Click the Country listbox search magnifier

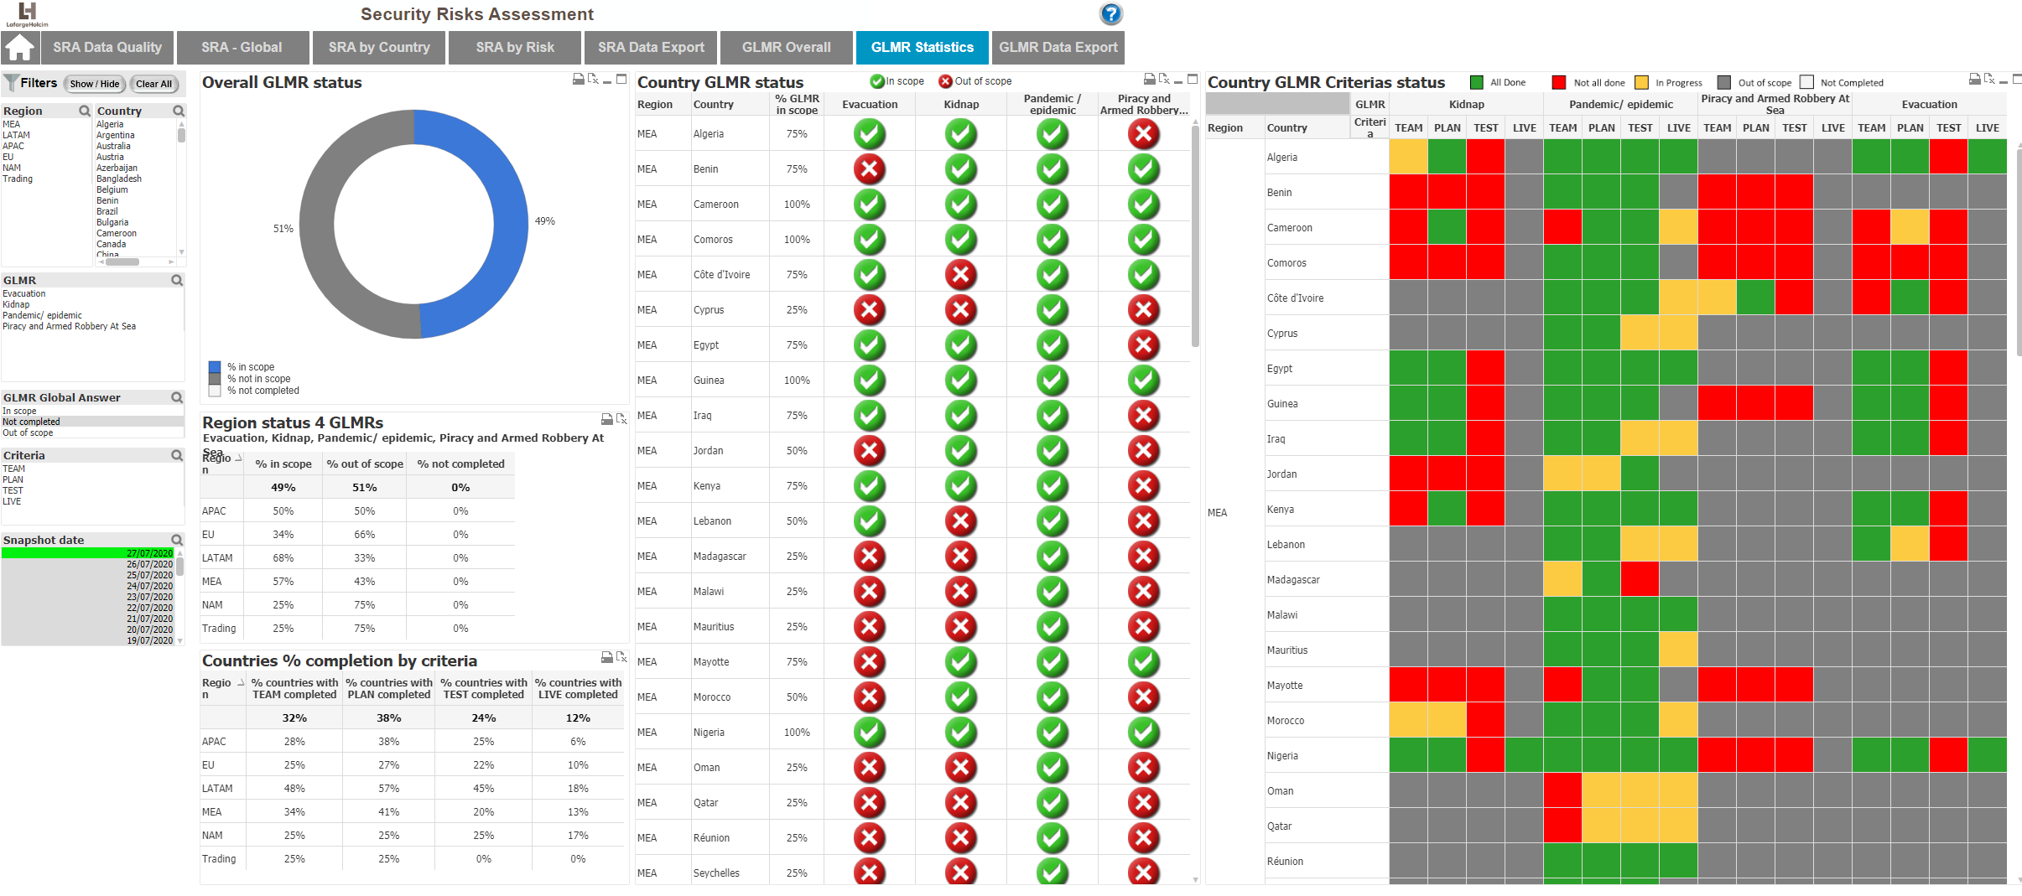point(179,111)
